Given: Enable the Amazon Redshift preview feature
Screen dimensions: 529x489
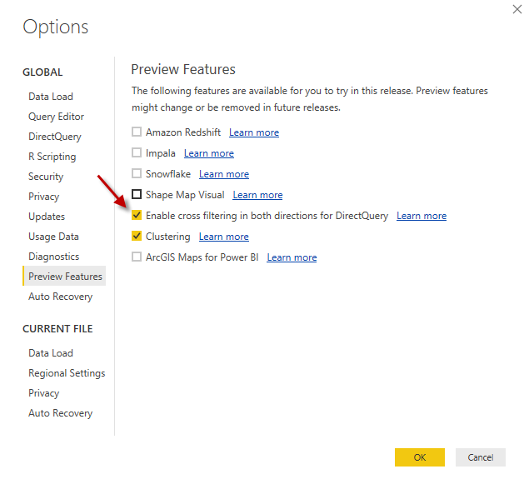Looking at the screenshot, I should tap(137, 132).
